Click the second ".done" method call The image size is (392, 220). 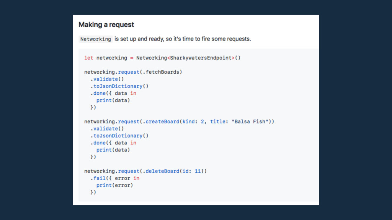[x=98, y=143]
